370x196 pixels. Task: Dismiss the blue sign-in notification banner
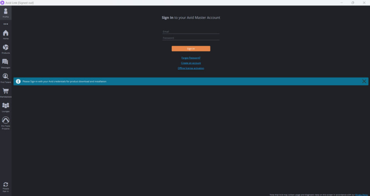pos(364,81)
